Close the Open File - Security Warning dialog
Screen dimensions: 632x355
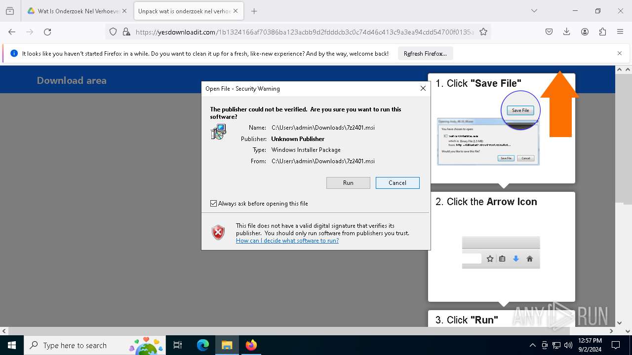423,88
